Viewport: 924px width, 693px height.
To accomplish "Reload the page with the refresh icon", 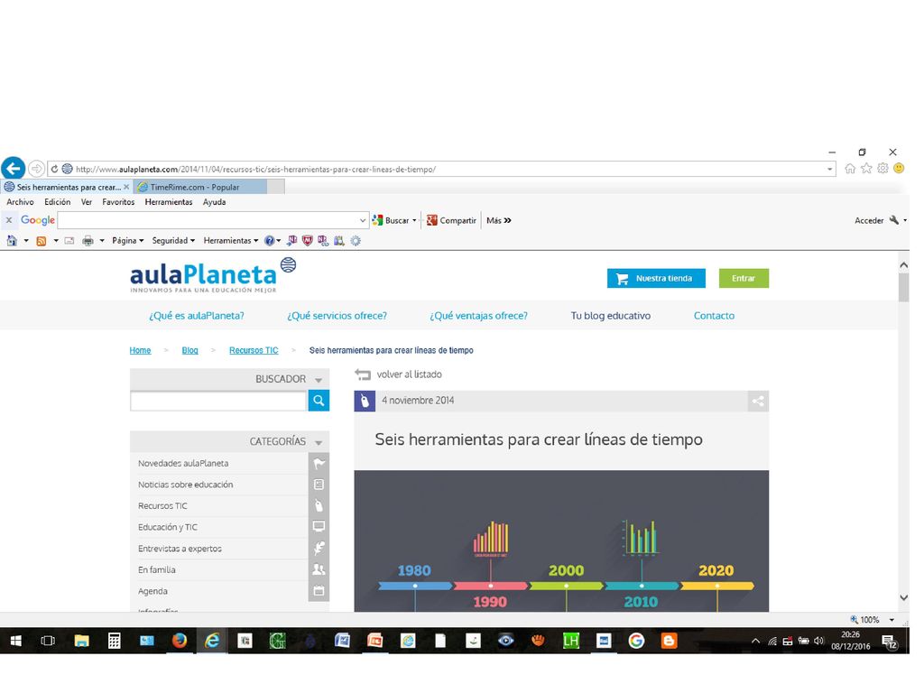I will pyautogui.click(x=54, y=169).
